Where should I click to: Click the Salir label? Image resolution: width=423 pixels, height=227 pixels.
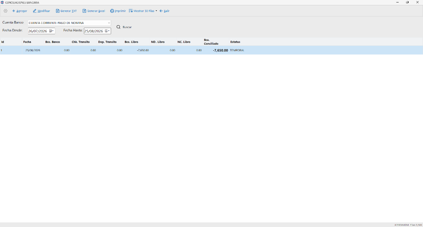[166, 11]
